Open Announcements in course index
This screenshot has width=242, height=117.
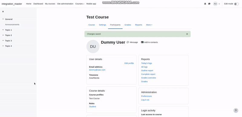point(12,24)
